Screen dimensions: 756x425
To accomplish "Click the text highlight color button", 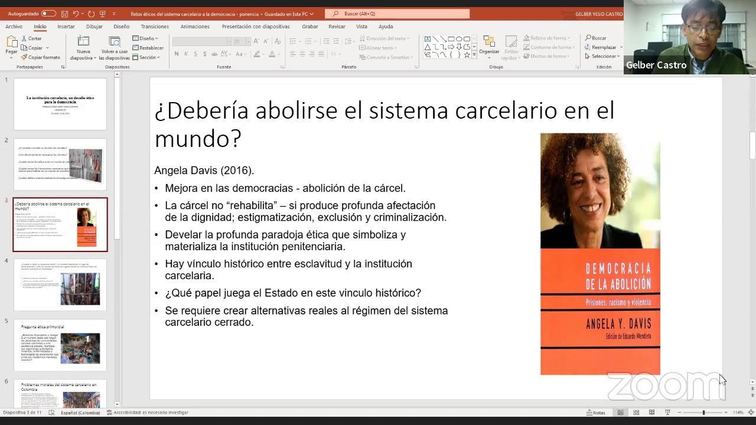I will coord(258,54).
